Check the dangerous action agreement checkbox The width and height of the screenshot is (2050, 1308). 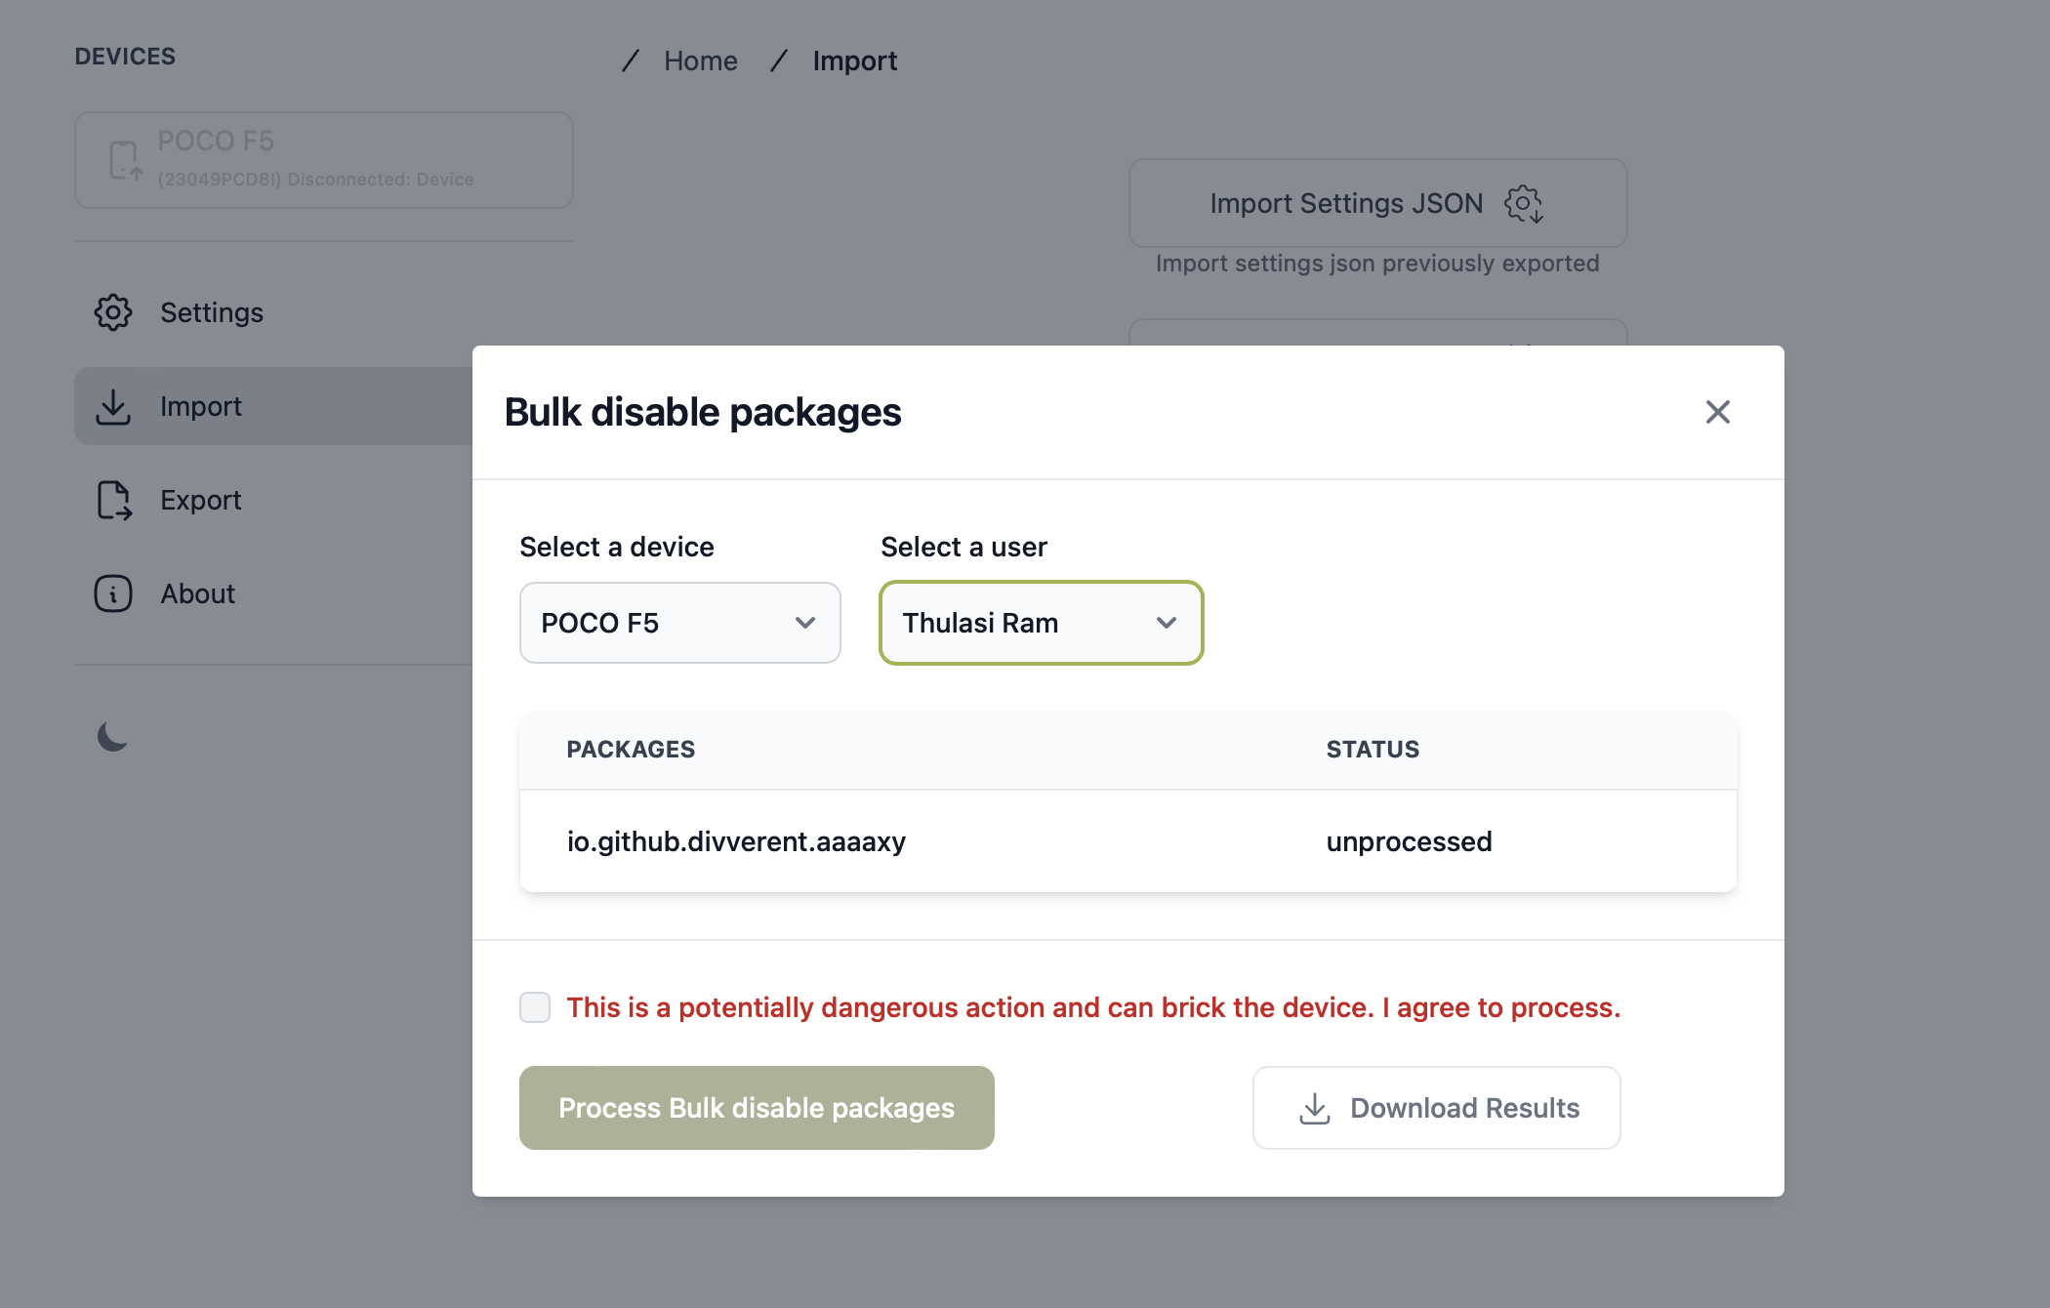point(535,1007)
